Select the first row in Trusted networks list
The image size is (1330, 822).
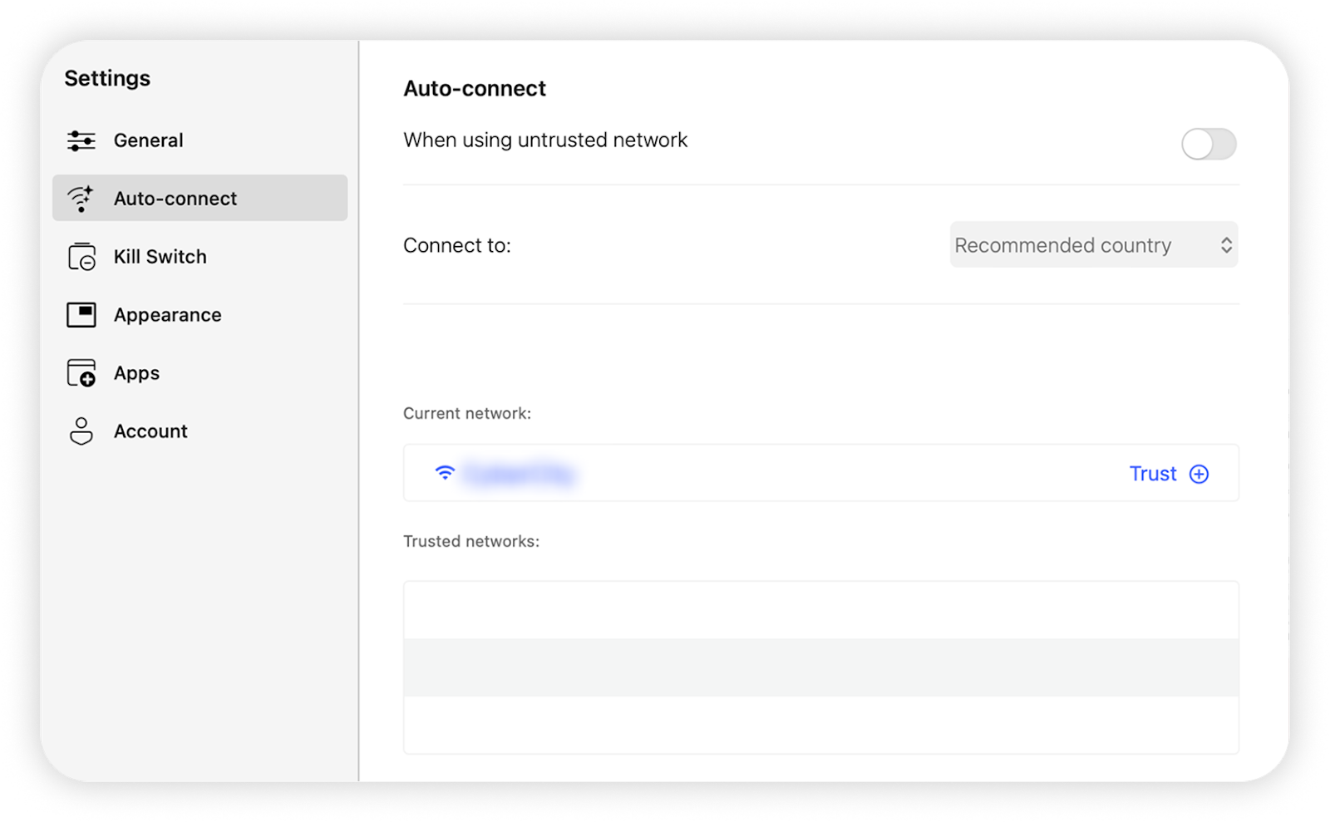point(820,610)
